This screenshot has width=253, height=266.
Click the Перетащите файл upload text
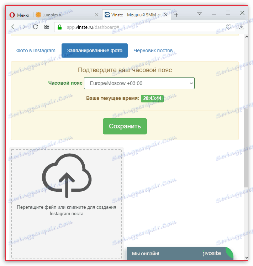[x=67, y=211]
